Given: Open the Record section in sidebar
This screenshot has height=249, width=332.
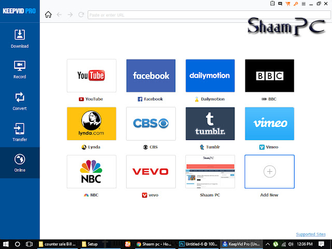Looking at the screenshot, I should point(20,70).
